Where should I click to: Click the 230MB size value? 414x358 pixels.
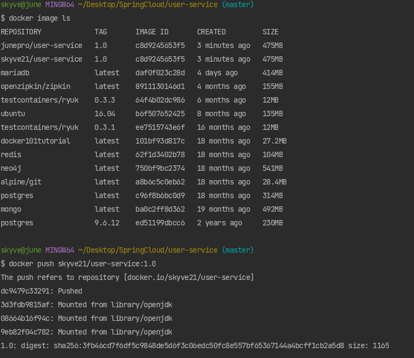tap(273, 223)
